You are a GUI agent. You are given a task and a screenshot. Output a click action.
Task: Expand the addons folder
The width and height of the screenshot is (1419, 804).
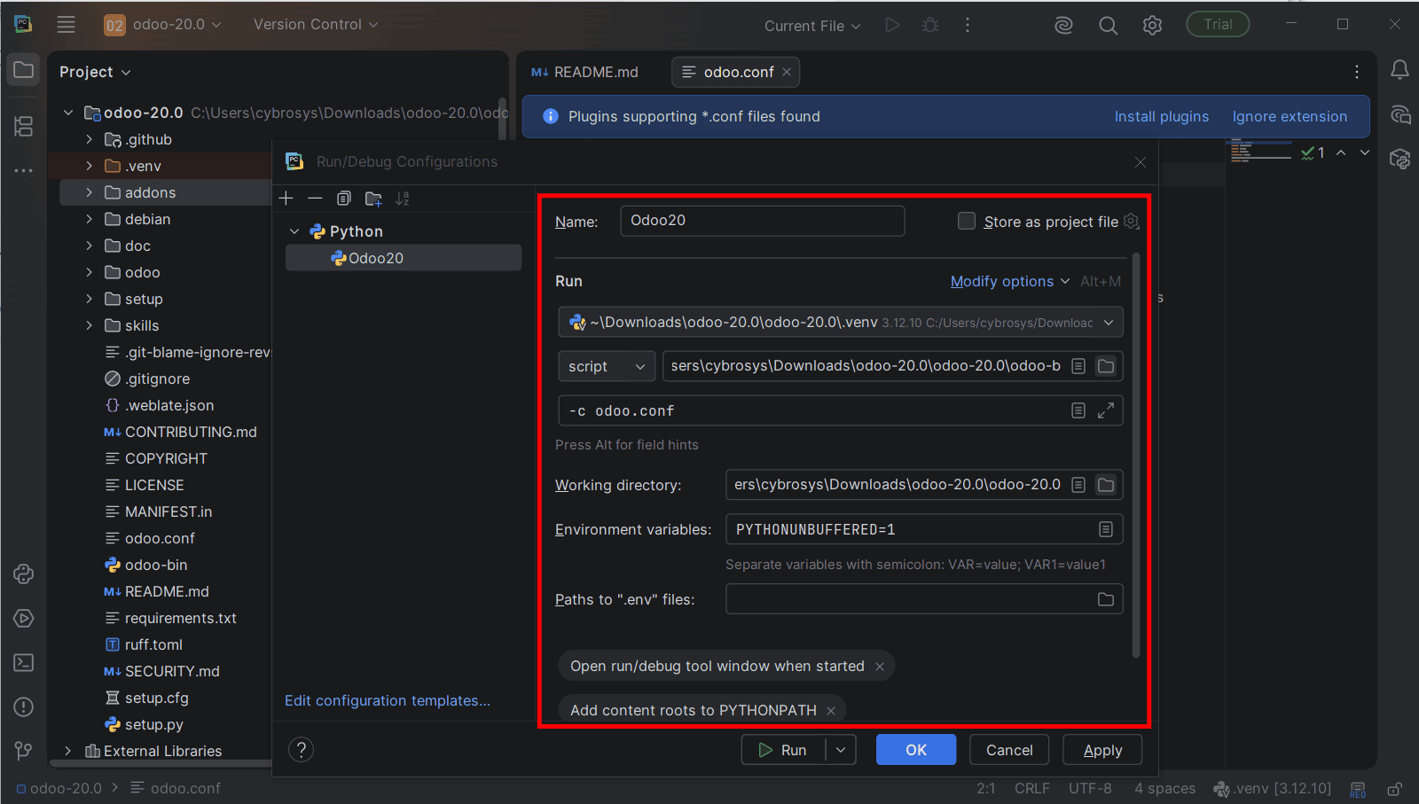[x=89, y=192]
